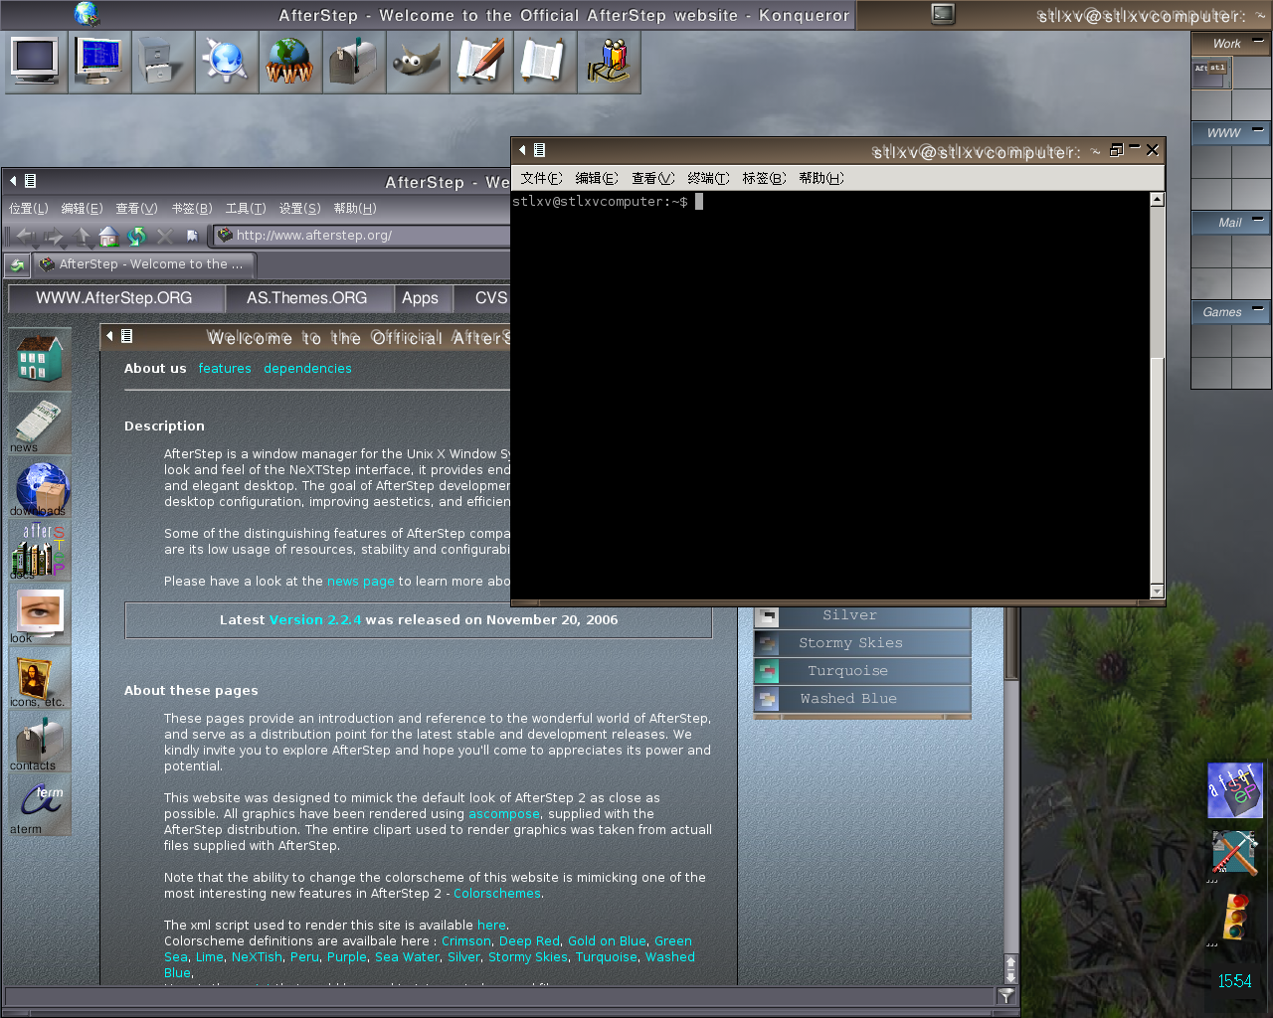The height and width of the screenshot is (1018, 1273).
Task: Go back with Konqueror's back arrow
Action: pos(26,236)
